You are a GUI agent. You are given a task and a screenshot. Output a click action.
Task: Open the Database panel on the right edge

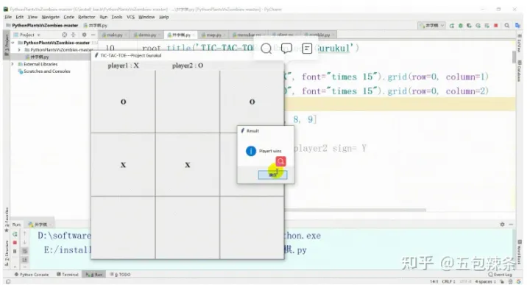(519, 71)
